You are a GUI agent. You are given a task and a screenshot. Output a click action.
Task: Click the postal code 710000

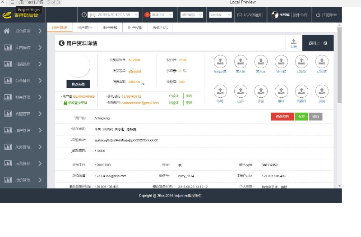pyautogui.click(x=100, y=151)
